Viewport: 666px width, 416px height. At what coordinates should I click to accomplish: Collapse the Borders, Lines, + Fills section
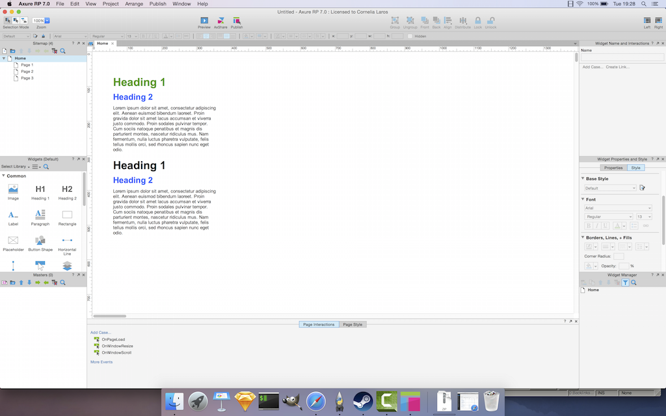point(583,237)
